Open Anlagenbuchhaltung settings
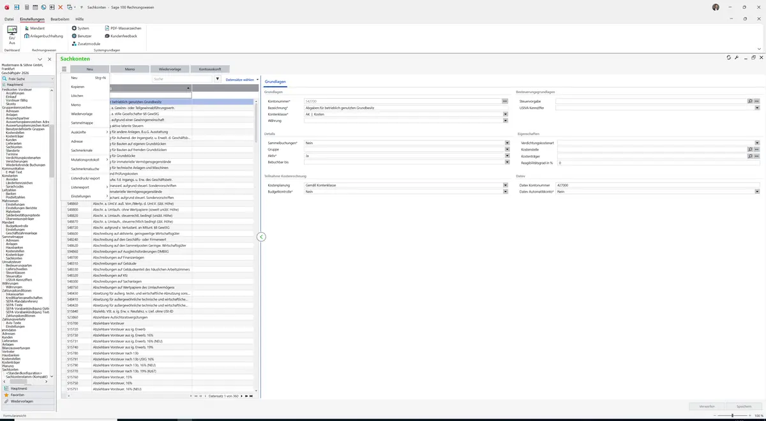 (47, 36)
